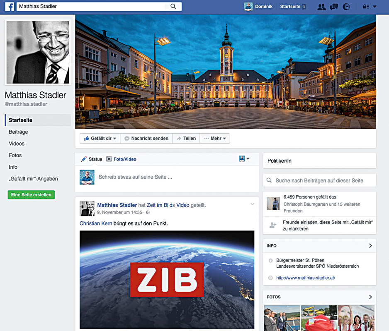The width and height of the screenshot is (389, 331).
Task: Click the post author's small avatar
Action: click(87, 209)
